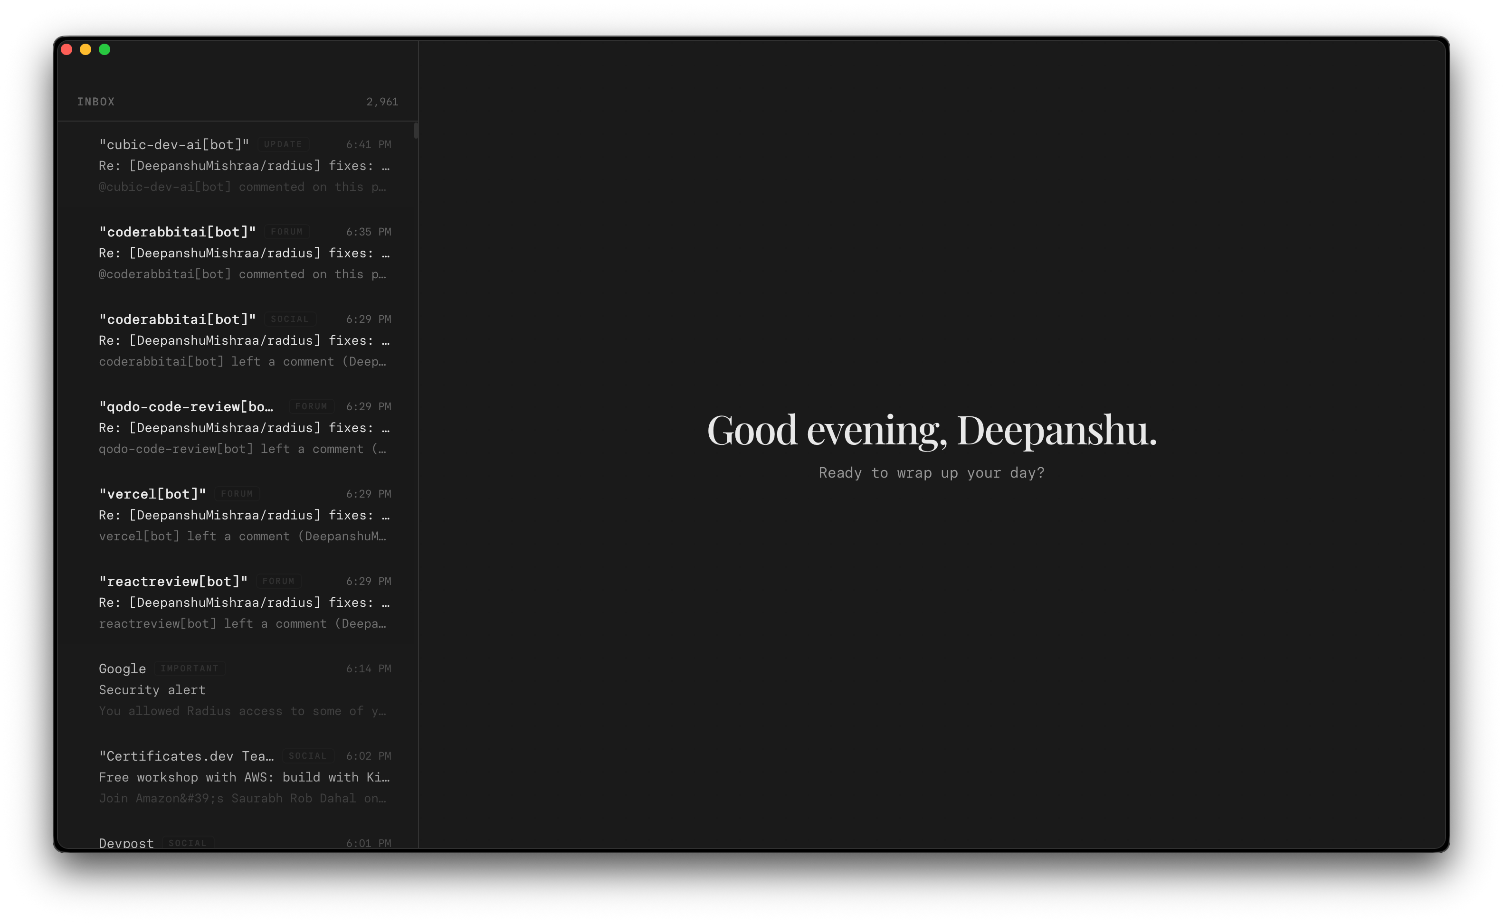
Task: Open the Google Security alert email
Action: coord(238,689)
